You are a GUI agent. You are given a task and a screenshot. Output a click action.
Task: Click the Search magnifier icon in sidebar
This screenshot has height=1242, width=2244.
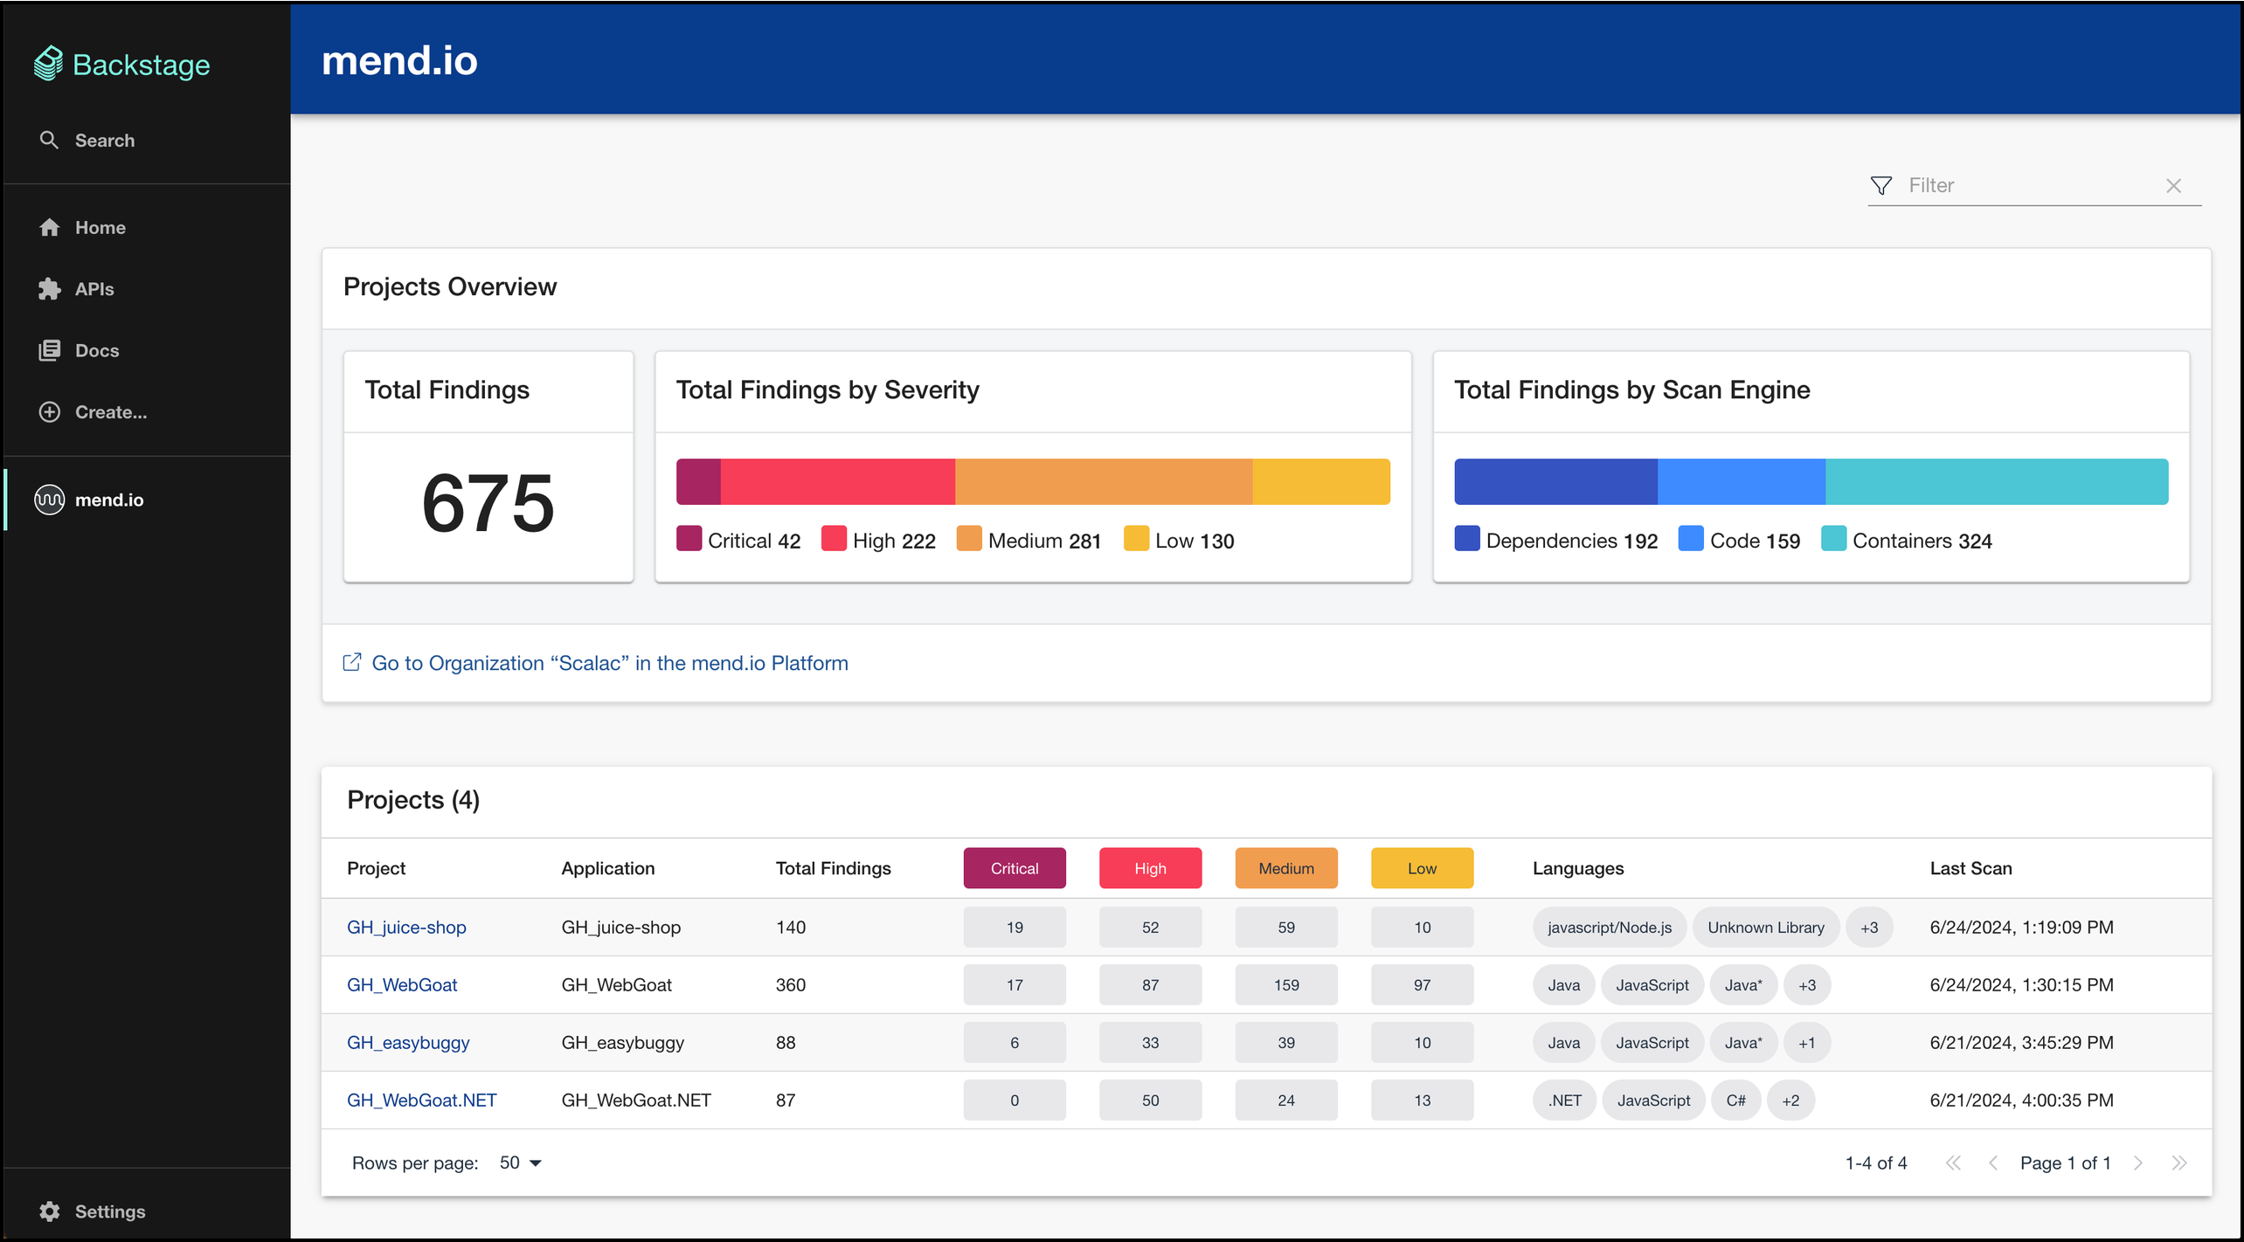pyautogui.click(x=49, y=140)
